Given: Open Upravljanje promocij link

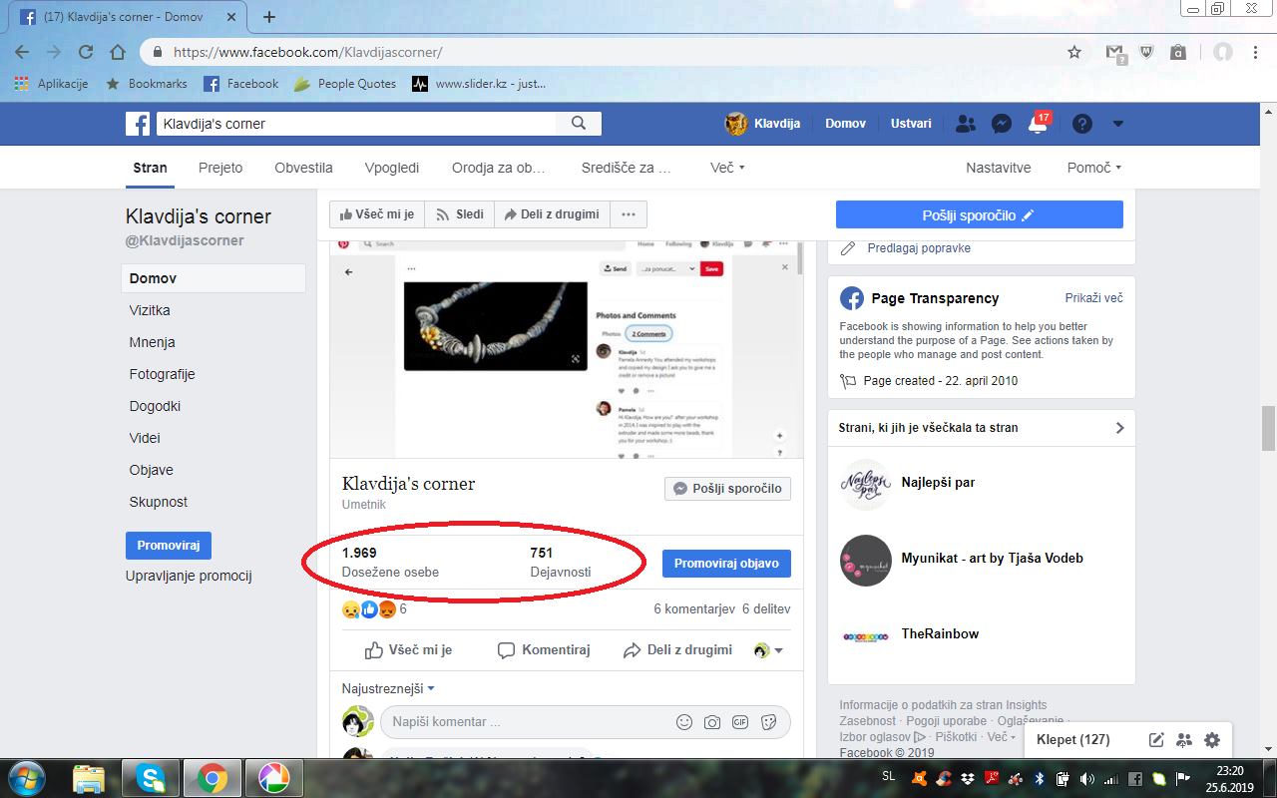Looking at the screenshot, I should [189, 576].
